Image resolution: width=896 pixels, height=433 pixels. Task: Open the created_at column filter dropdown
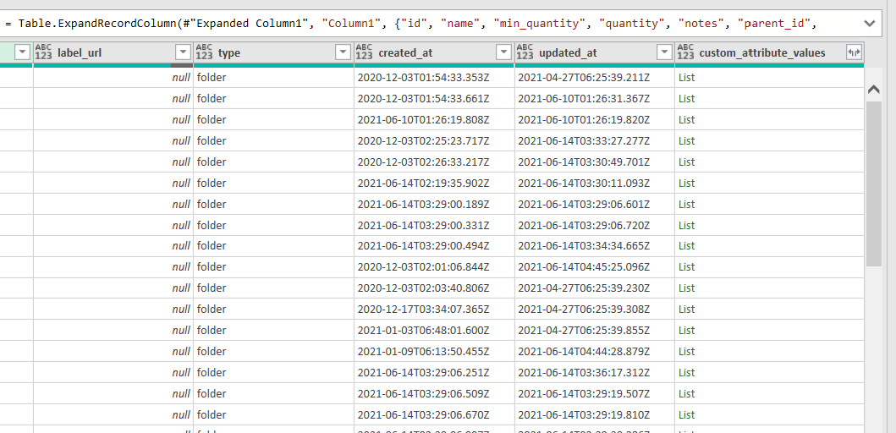coord(503,52)
